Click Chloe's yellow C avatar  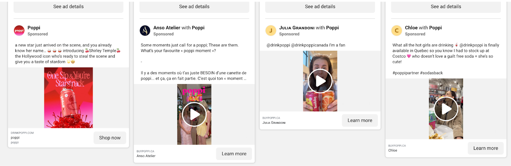(397, 31)
